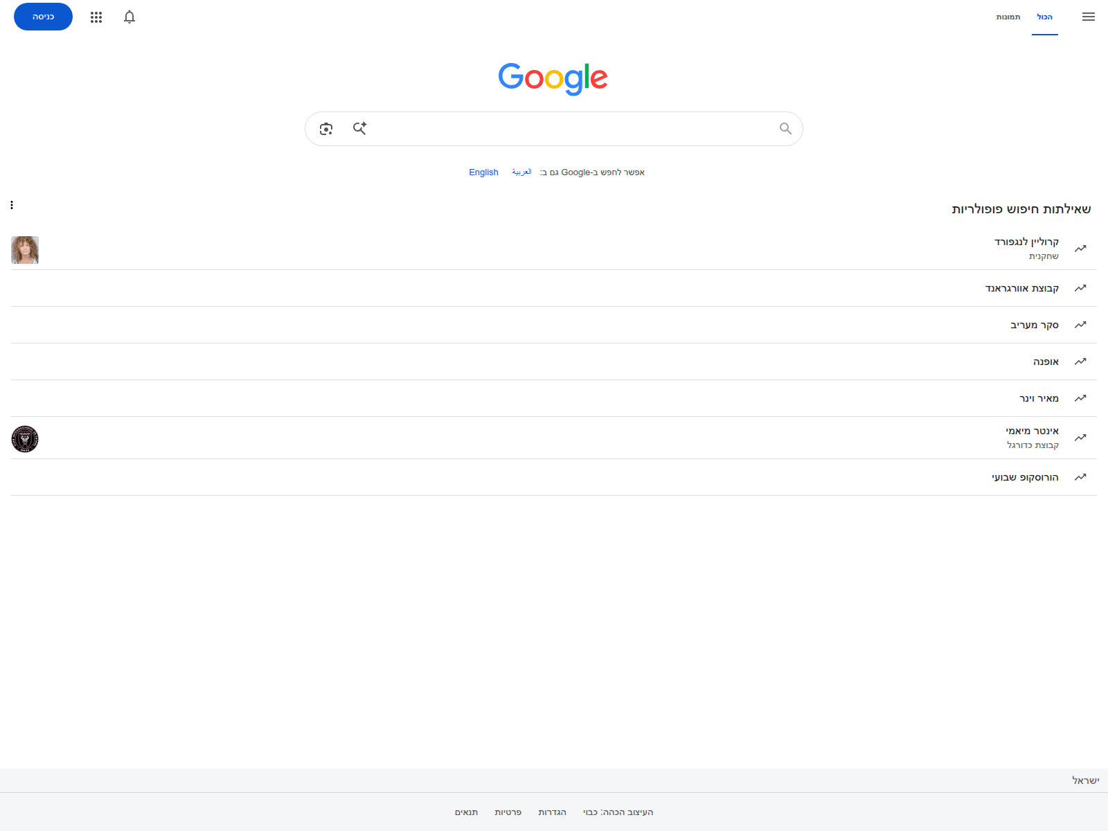The width and height of the screenshot is (1108, 831).
Task: Open the trending searches three-dot menu
Action: pyautogui.click(x=12, y=205)
